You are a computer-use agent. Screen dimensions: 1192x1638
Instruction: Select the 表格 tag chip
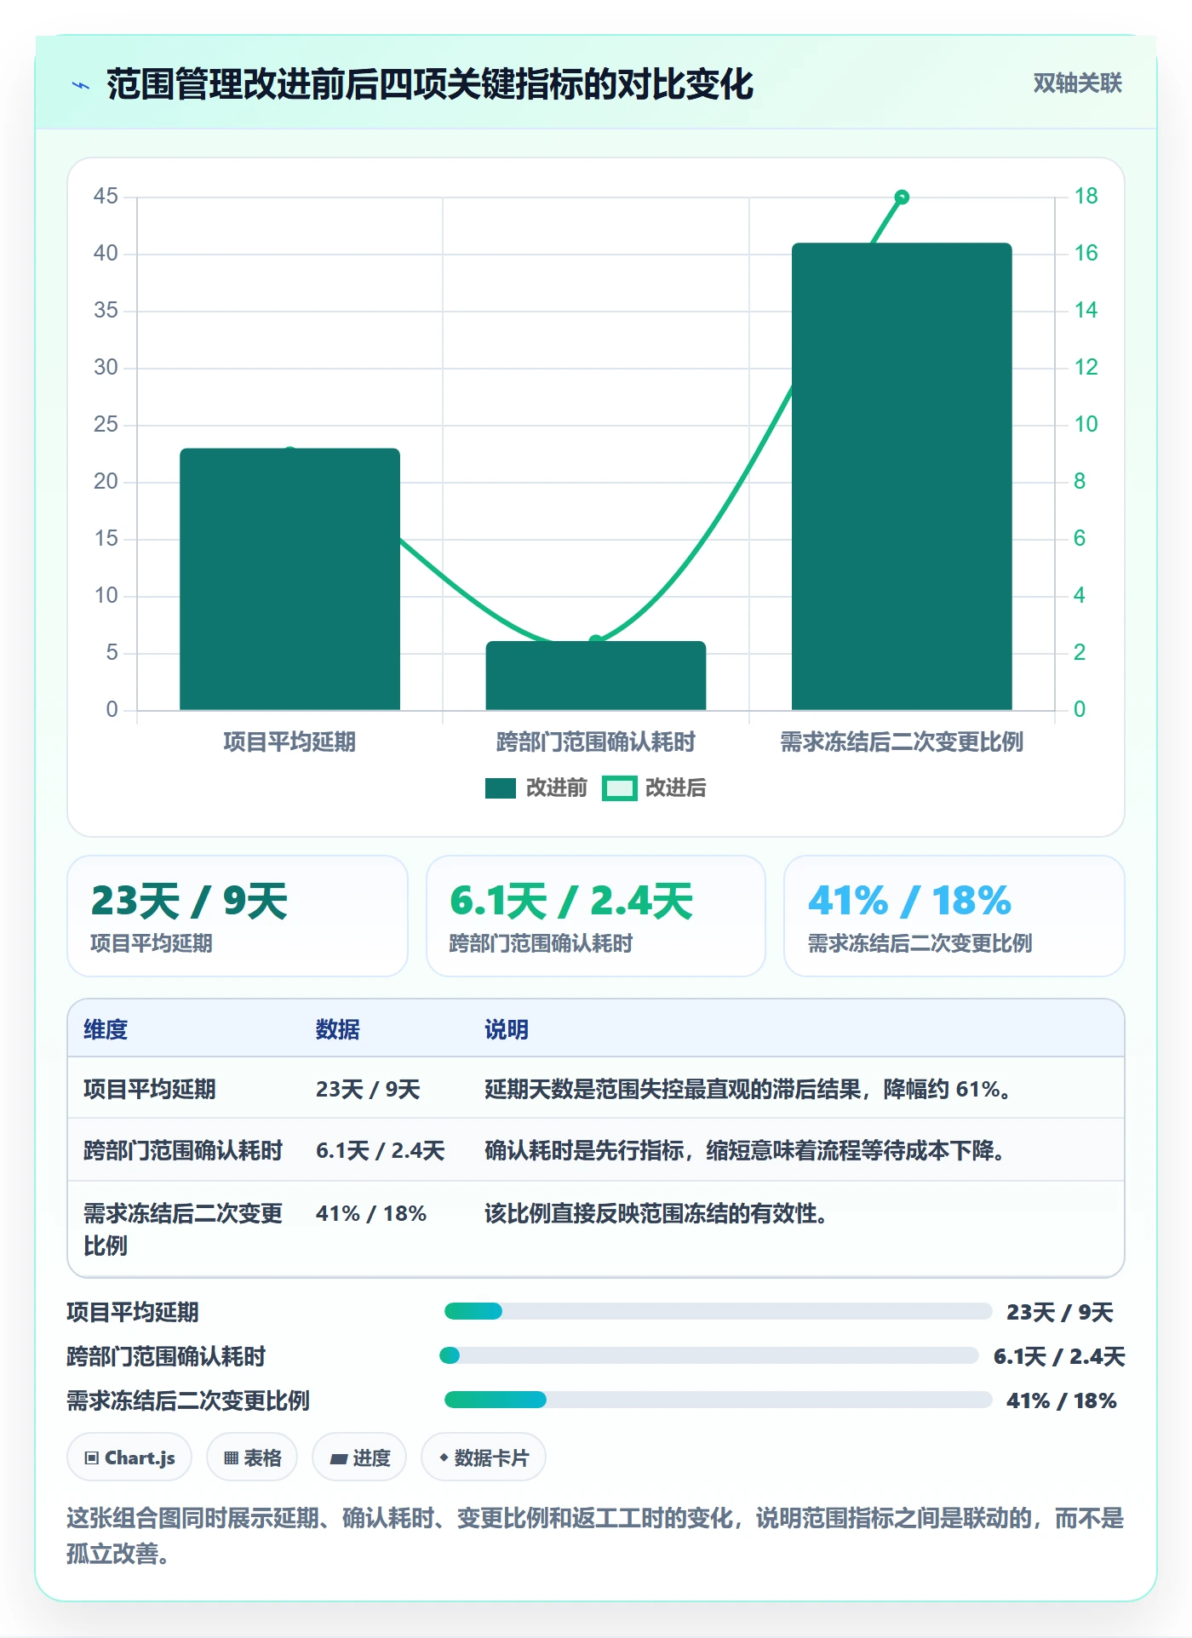pos(252,1458)
